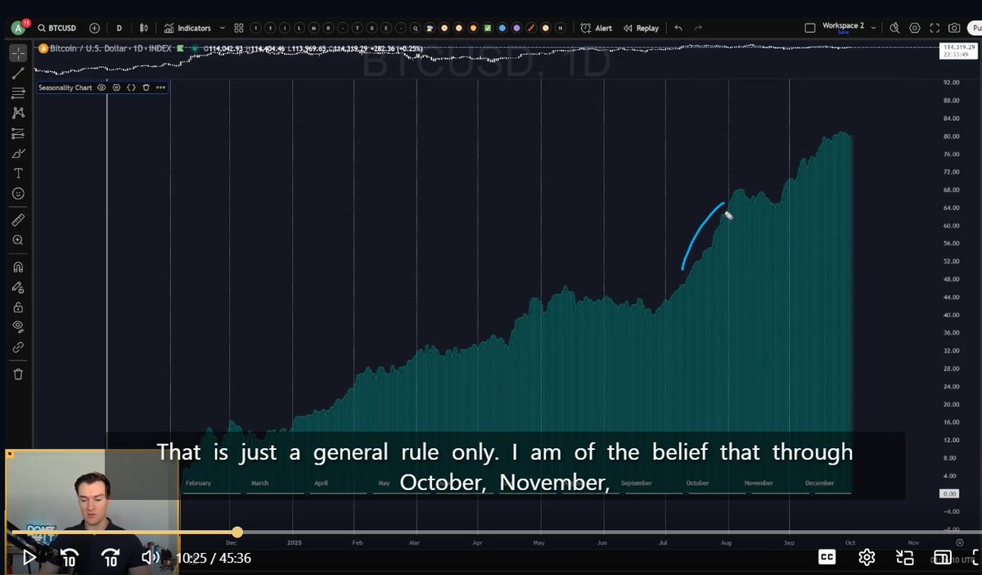
Task: Open the Workspace 2 layout menu
Action: pos(843,25)
